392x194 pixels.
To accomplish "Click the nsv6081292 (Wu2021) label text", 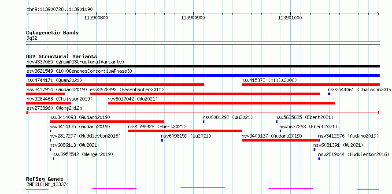I will (228, 117).
